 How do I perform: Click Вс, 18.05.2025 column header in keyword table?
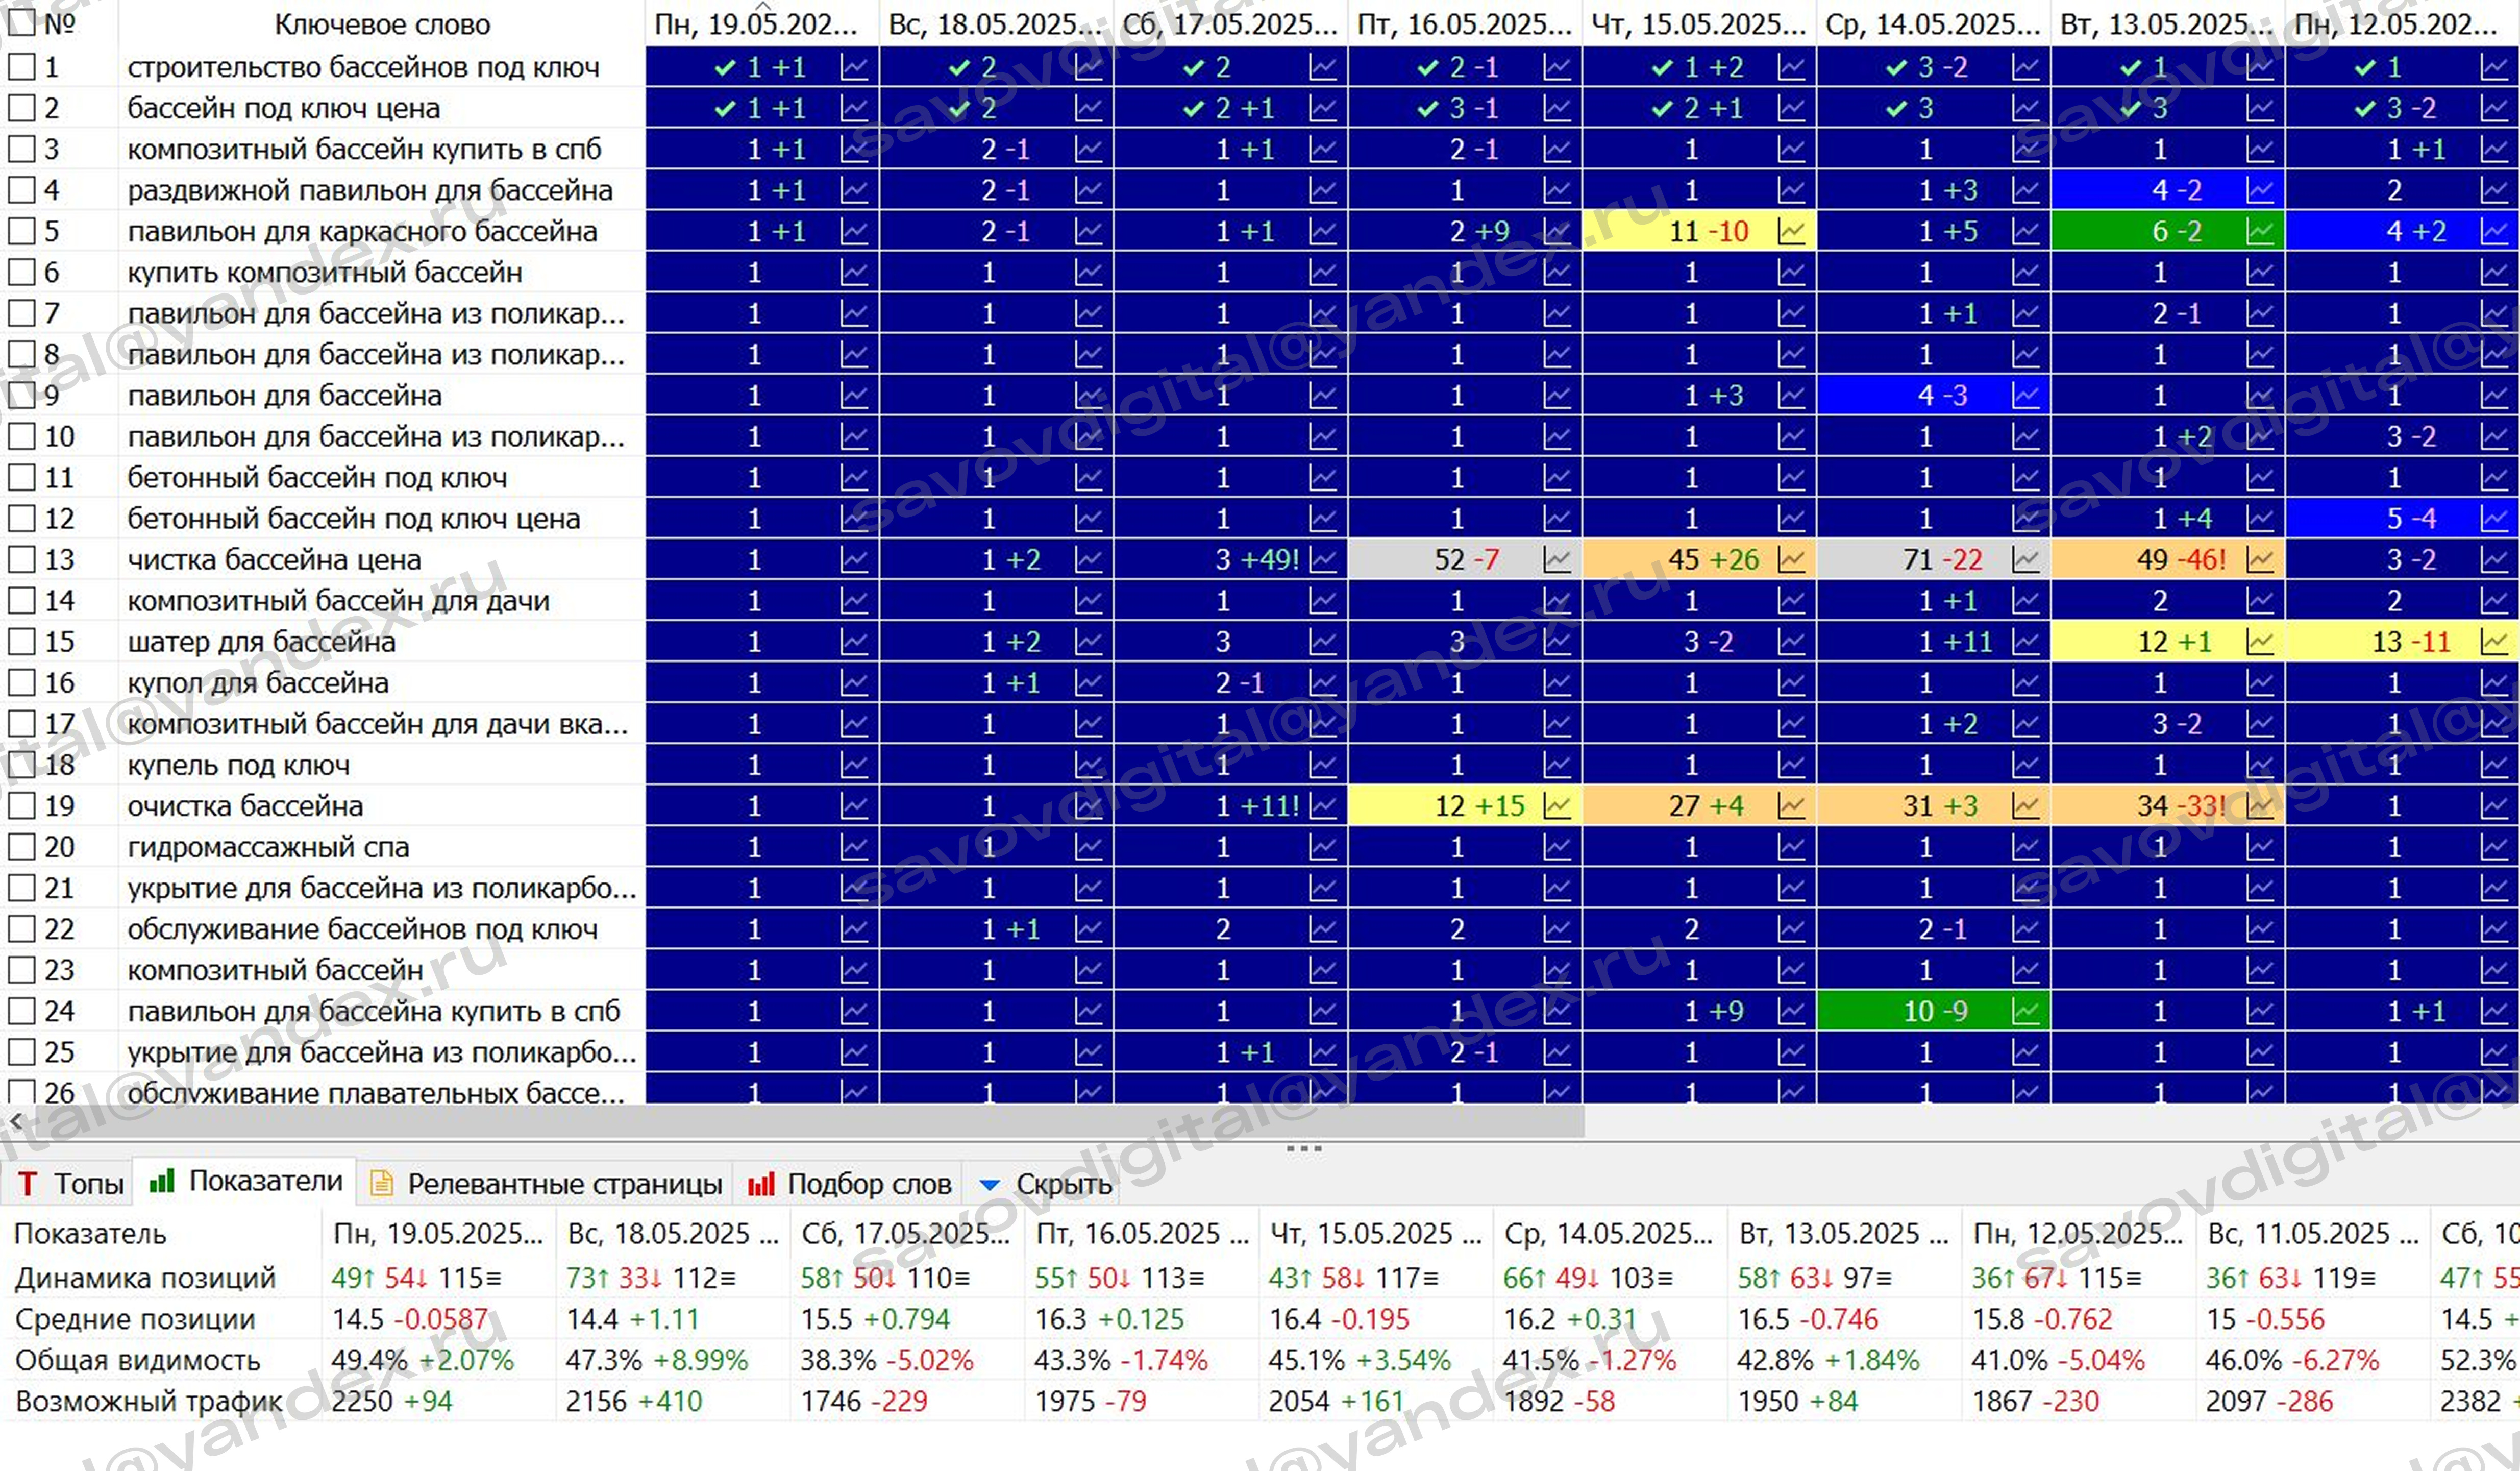click(997, 24)
